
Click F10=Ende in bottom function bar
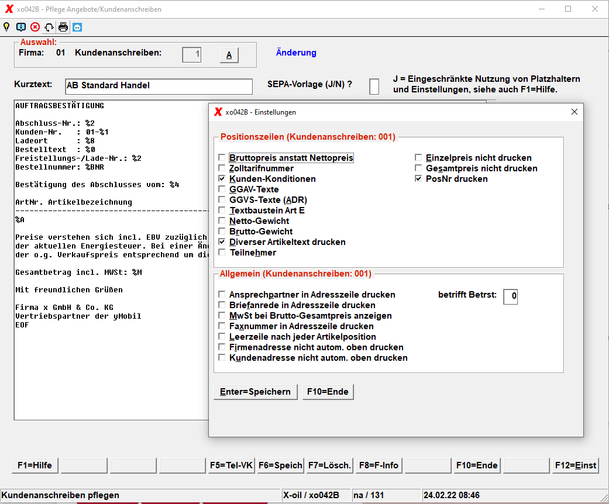[477, 465]
